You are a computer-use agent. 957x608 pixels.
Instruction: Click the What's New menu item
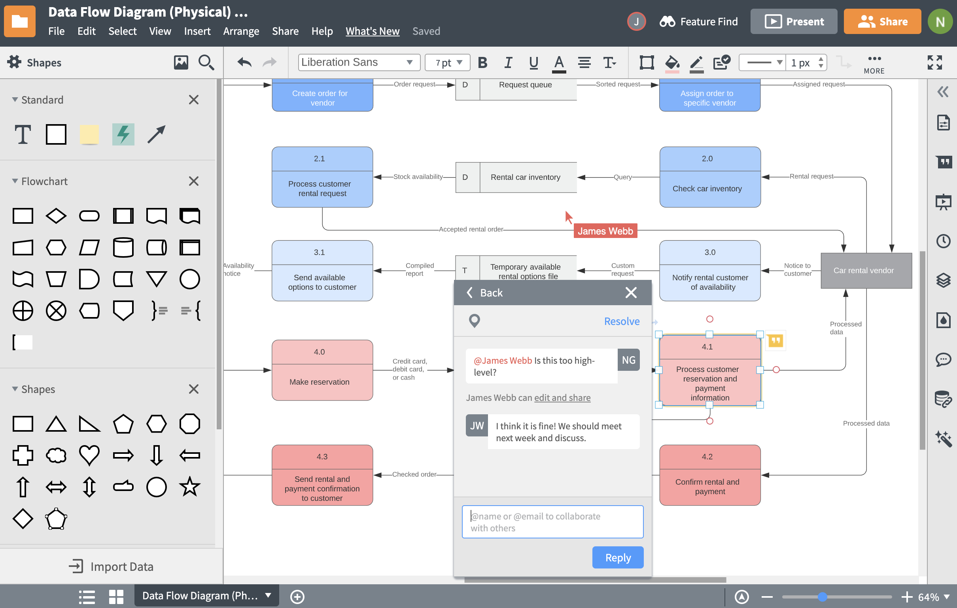pos(373,31)
